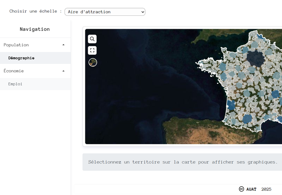Viewport: 282px width, 195px height.
Task: Select the blue Bordeaux territory on map
Action: [x=231, y=105]
